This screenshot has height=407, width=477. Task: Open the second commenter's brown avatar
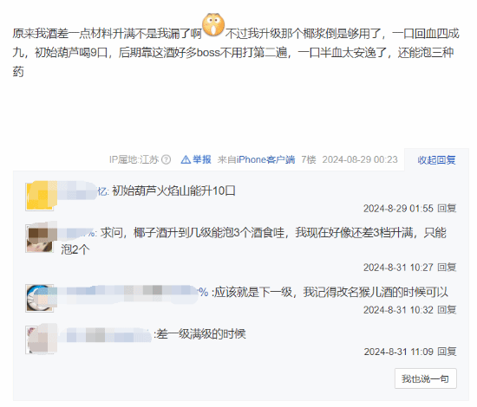tap(40, 238)
